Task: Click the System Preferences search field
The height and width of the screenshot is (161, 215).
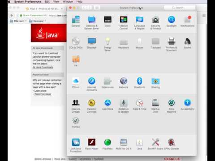Action: pos(179,8)
